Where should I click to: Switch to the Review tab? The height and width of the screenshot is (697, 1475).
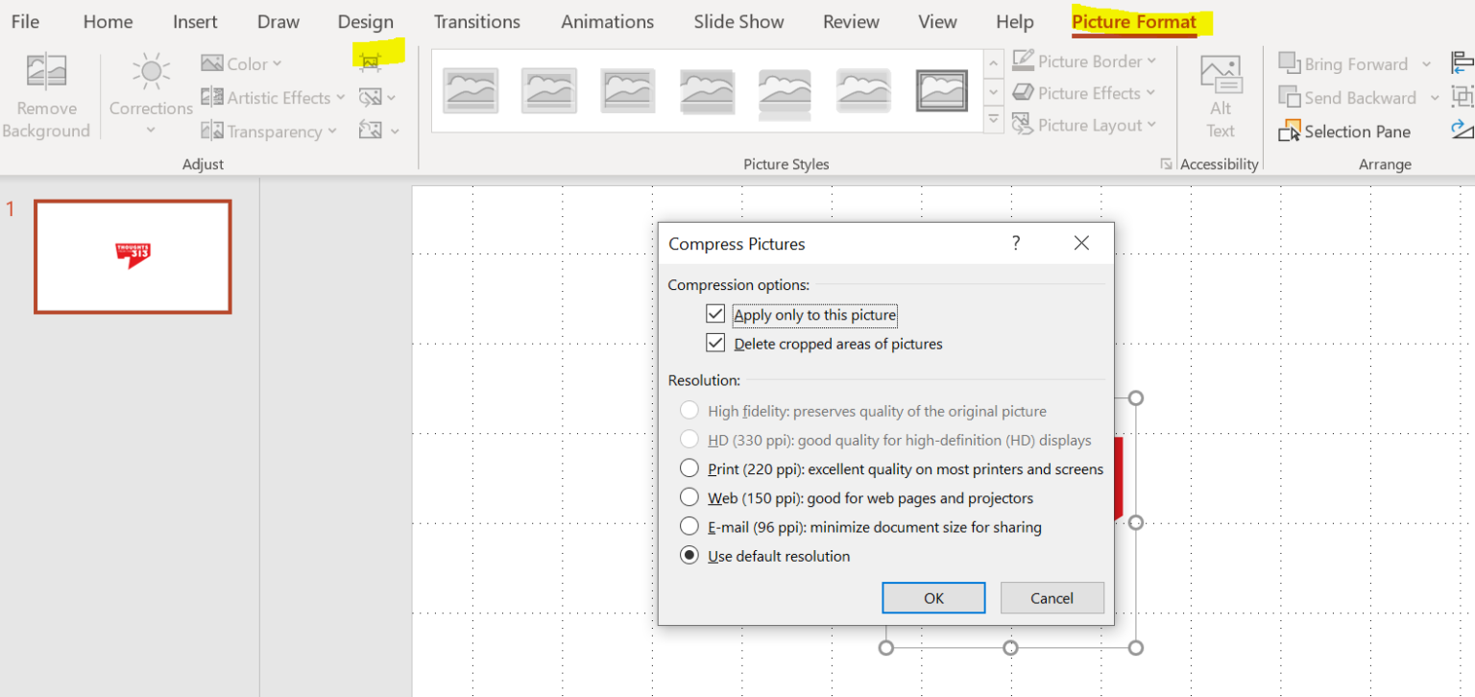coord(851,21)
